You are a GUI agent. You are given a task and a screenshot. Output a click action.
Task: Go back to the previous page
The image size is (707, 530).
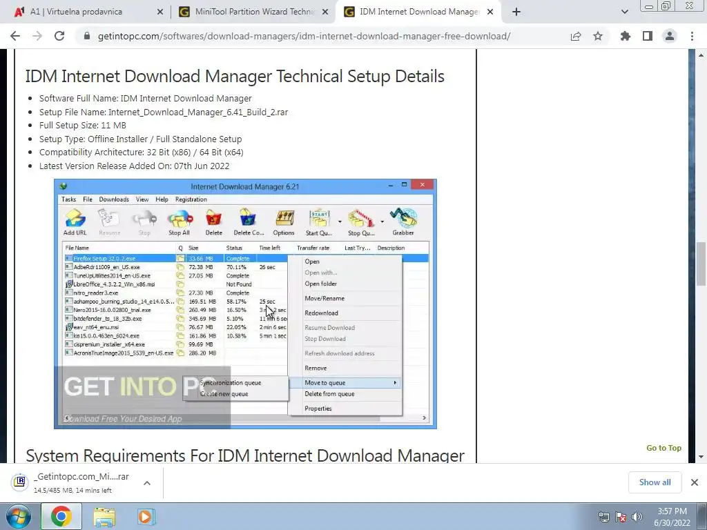pyautogui.click(x=15, y=36)
